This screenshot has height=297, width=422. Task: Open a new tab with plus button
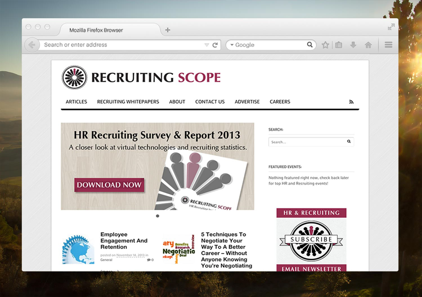(x=168, y=30)
